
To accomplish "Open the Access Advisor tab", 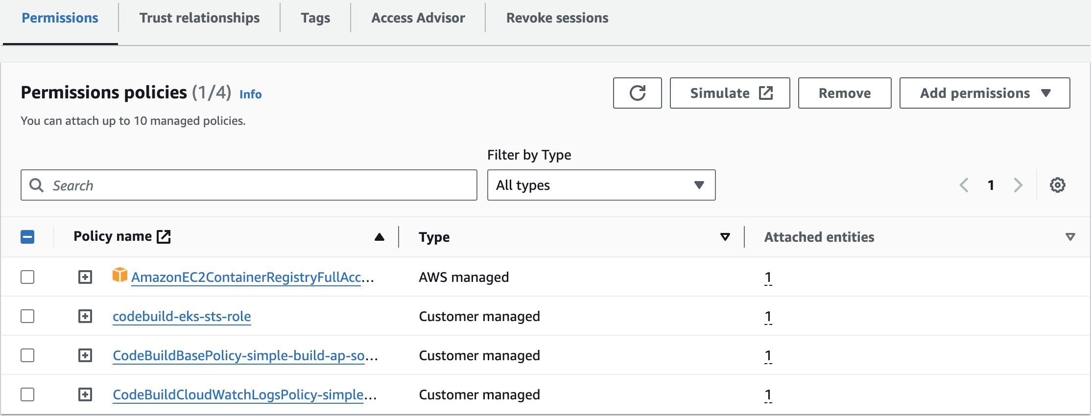I will (418, 18).
